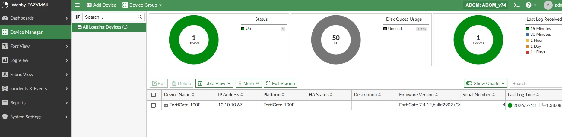Click the System Settings gear icon
Screen dimensions: 562x137
pyautogui.click(x=5, y=117)
